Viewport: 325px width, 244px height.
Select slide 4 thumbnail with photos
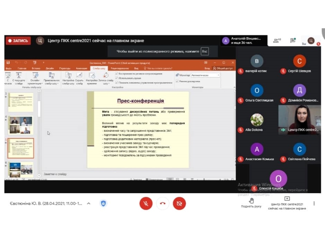point(21,125)
